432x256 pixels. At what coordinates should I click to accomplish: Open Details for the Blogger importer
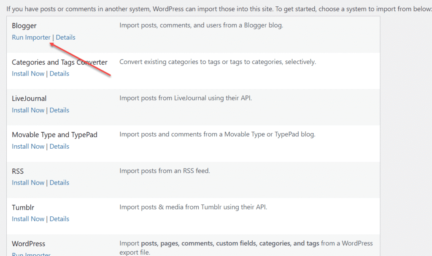click(65, 37)
